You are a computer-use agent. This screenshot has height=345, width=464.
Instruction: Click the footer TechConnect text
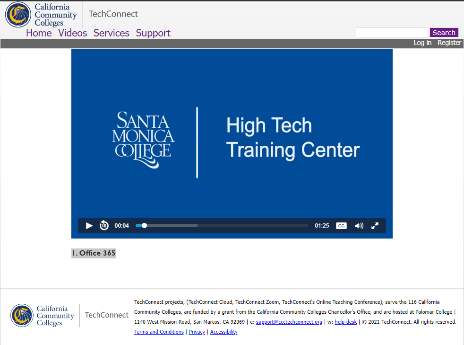(x=106, y=315)
